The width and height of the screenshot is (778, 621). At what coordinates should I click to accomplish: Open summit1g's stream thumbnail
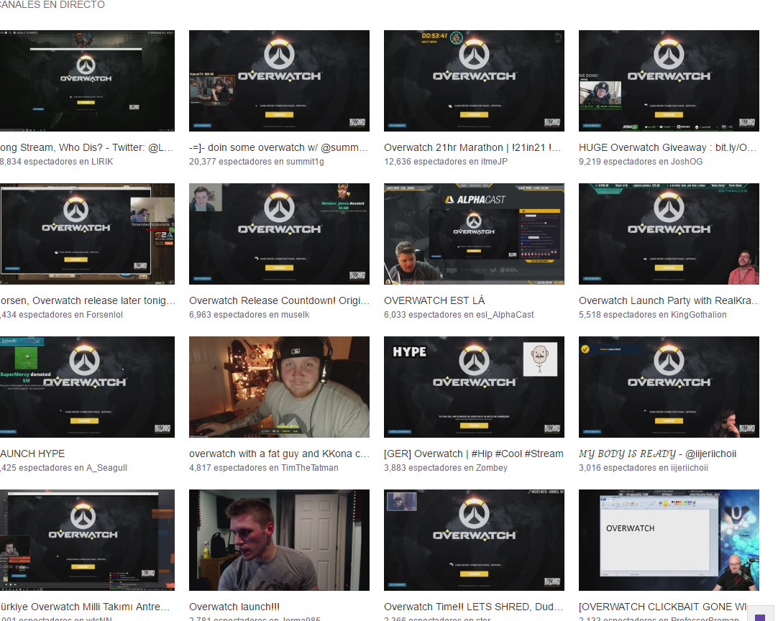pos(279,80)
